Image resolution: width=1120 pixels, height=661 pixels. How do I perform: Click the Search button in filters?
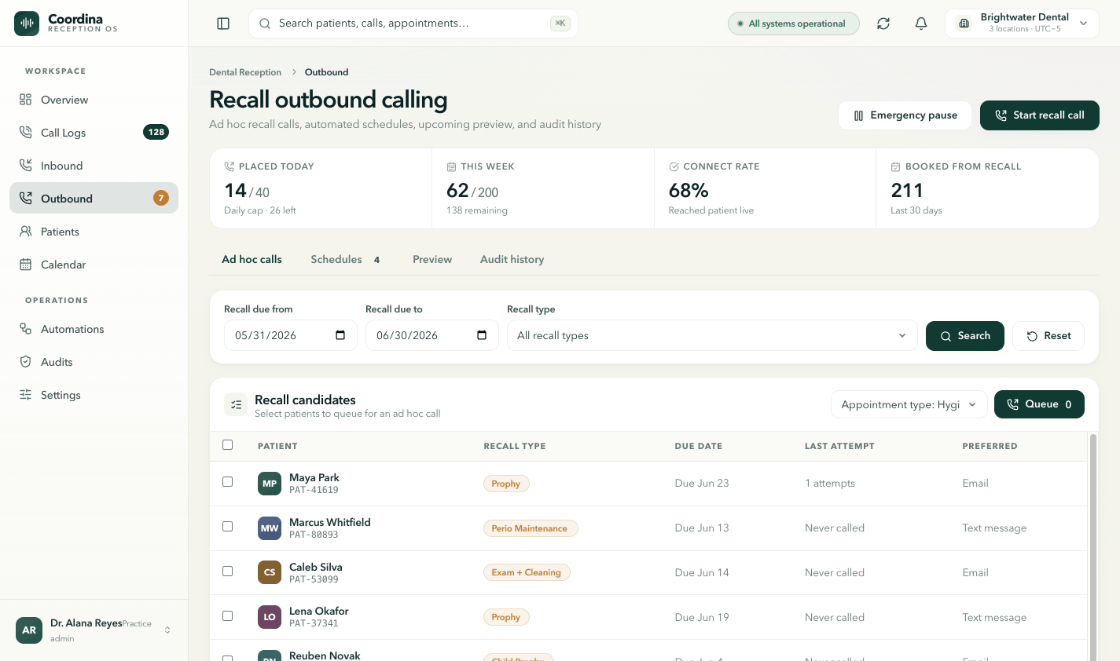tap(964, 336)
